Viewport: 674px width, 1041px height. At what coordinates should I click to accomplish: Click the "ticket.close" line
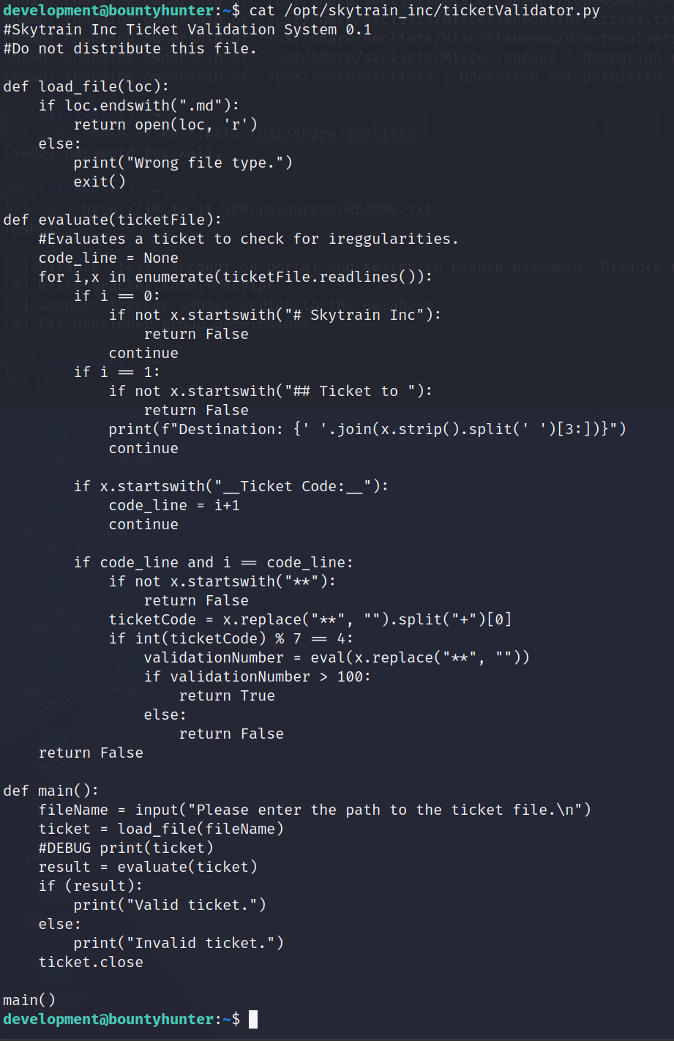[x=91, y=962]
